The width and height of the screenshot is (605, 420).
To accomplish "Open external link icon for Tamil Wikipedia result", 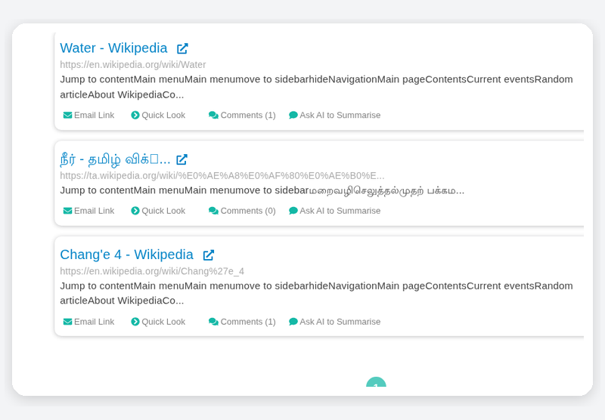I will click(181, 159).
